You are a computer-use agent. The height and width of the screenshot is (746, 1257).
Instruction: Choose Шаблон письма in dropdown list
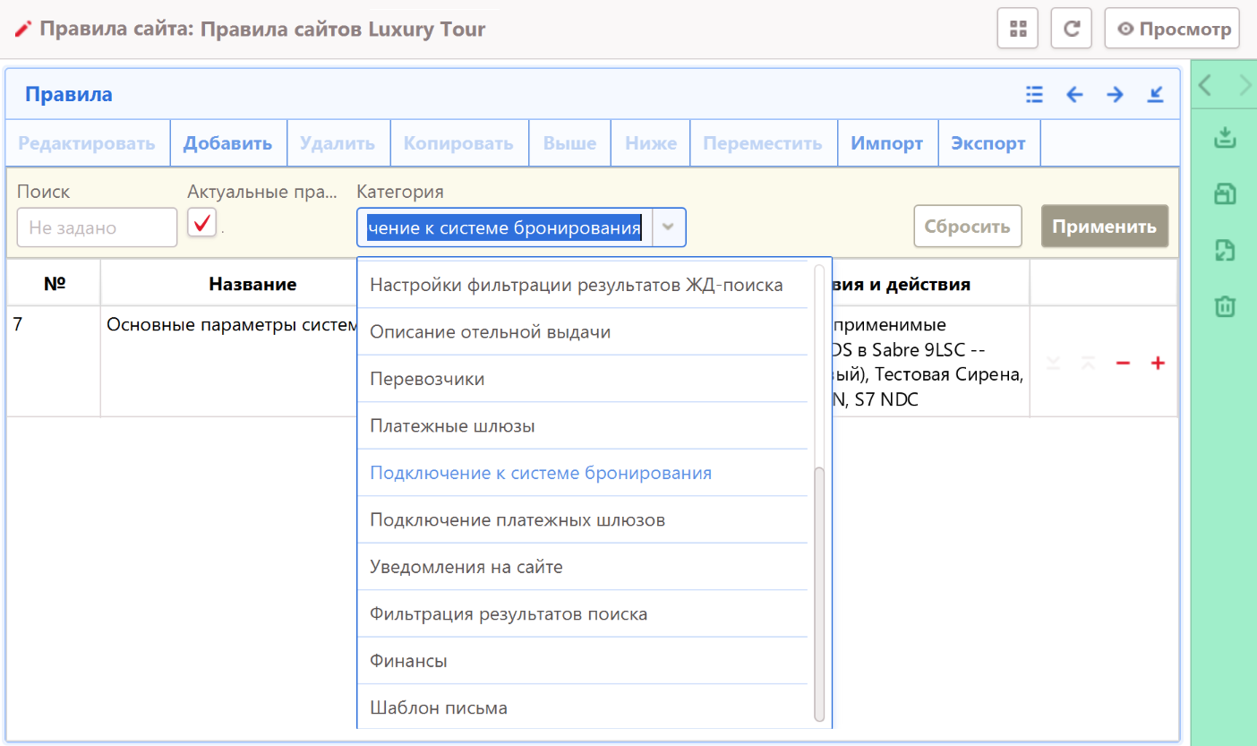pos(439,708)
